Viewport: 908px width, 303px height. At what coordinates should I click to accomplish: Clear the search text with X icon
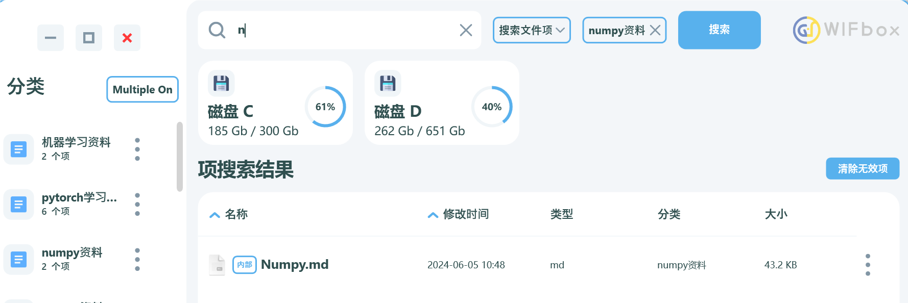(465, 30)
